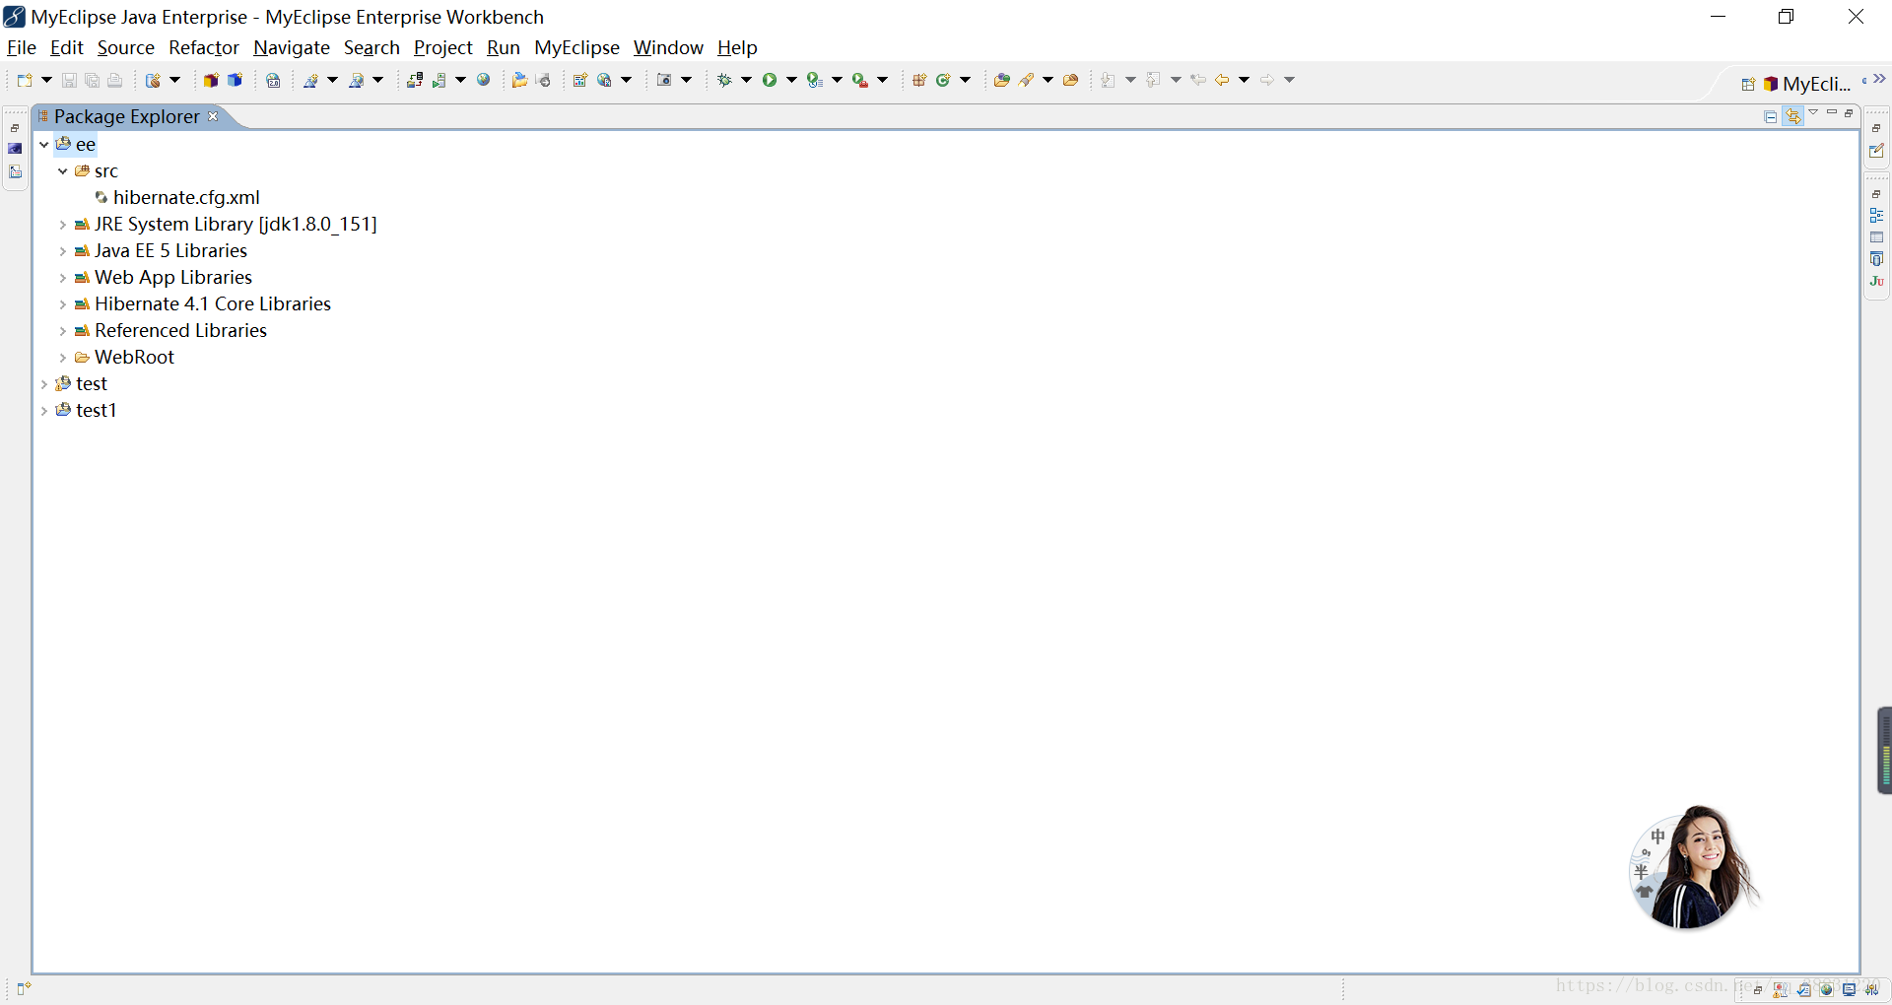Expand Referenced Libraries node

63,331
